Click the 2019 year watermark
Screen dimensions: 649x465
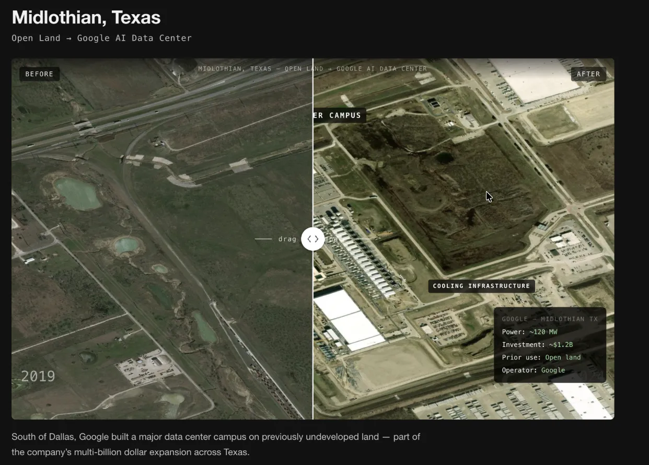tap(37, 376)
